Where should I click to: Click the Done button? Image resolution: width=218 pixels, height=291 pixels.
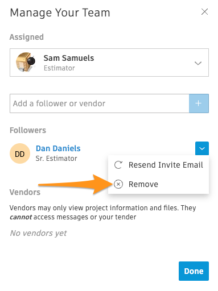pos(194,271)
